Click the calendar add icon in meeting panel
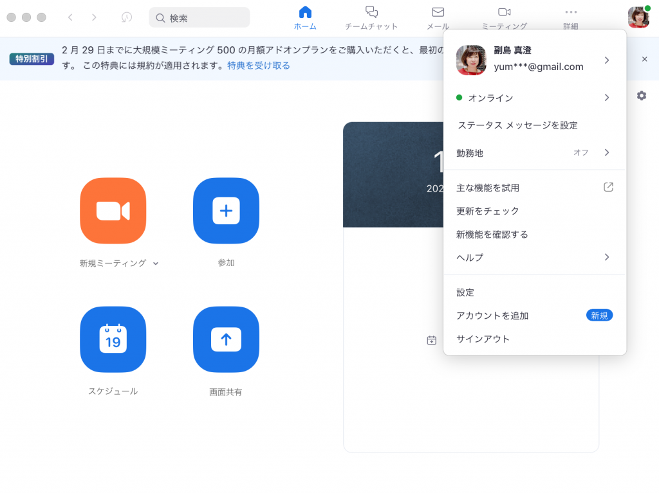 [x=432, y=340]
